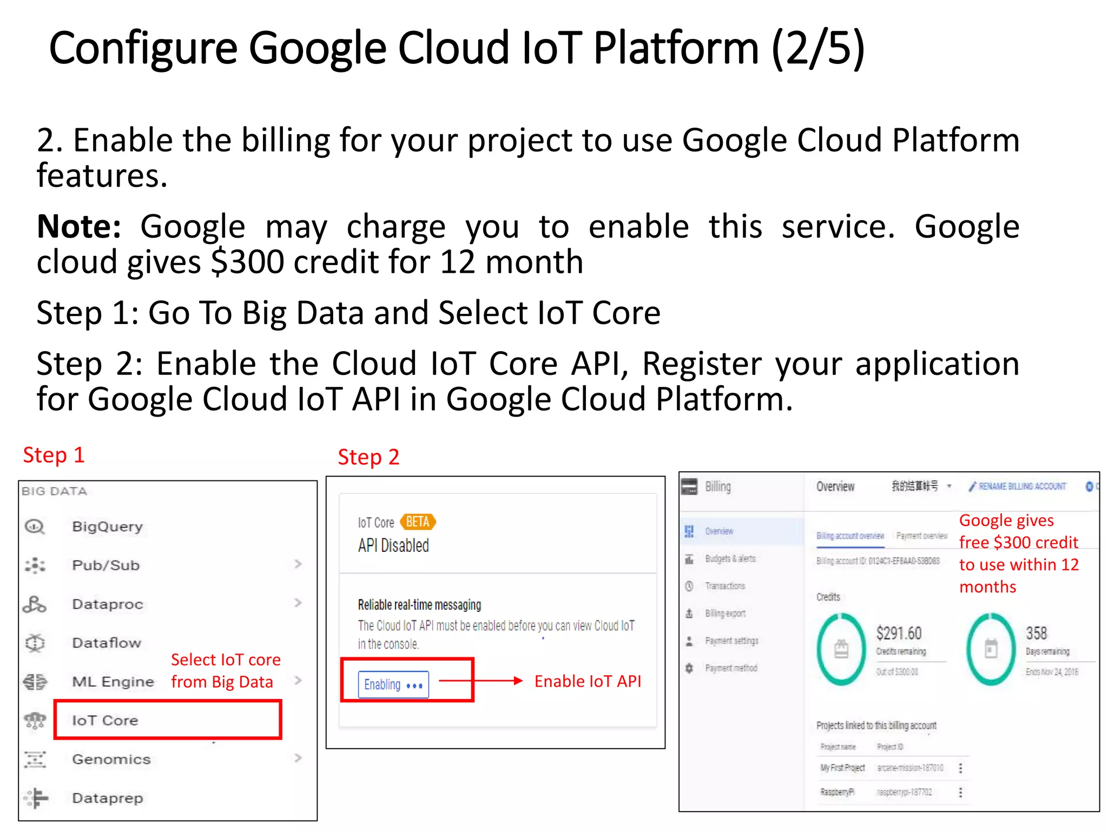Viewport: 1108px width, 831px height.
Task: Select BigQuery from the Big Data menu
Action: click(x=108, y=527)
